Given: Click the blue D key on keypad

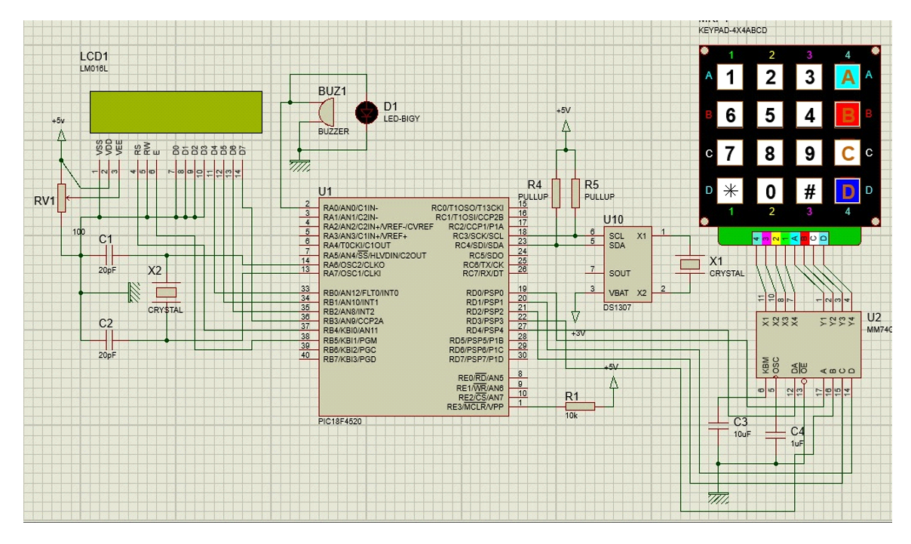Looking at the screenshot, I should [x=848, y=191].
